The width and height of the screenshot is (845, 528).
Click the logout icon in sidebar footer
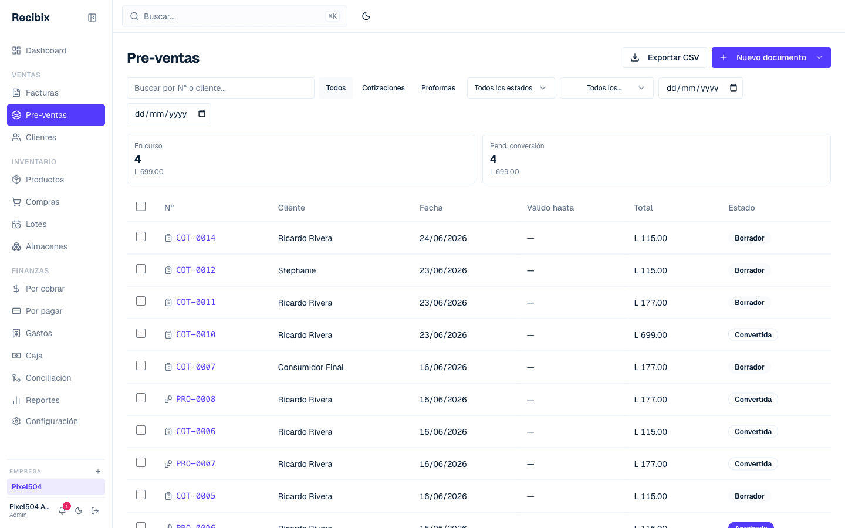pyautogui.click(x=95, y=510)
